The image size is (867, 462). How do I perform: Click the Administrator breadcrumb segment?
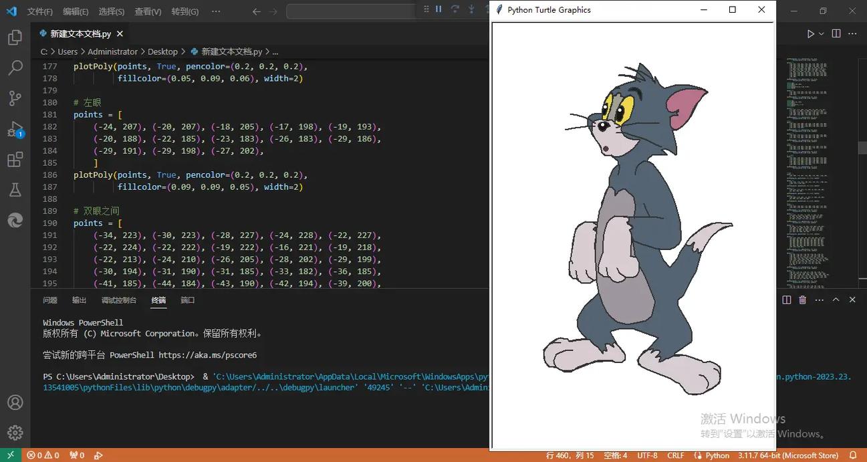click(112, 51)
